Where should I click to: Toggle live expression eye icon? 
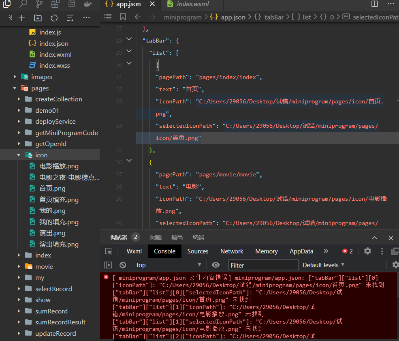click(x=216, y=265)
